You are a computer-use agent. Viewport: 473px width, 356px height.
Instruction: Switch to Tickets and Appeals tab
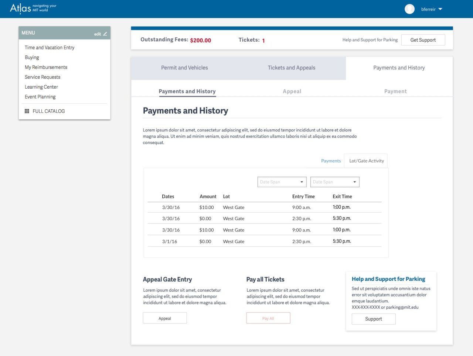(291, 68)
